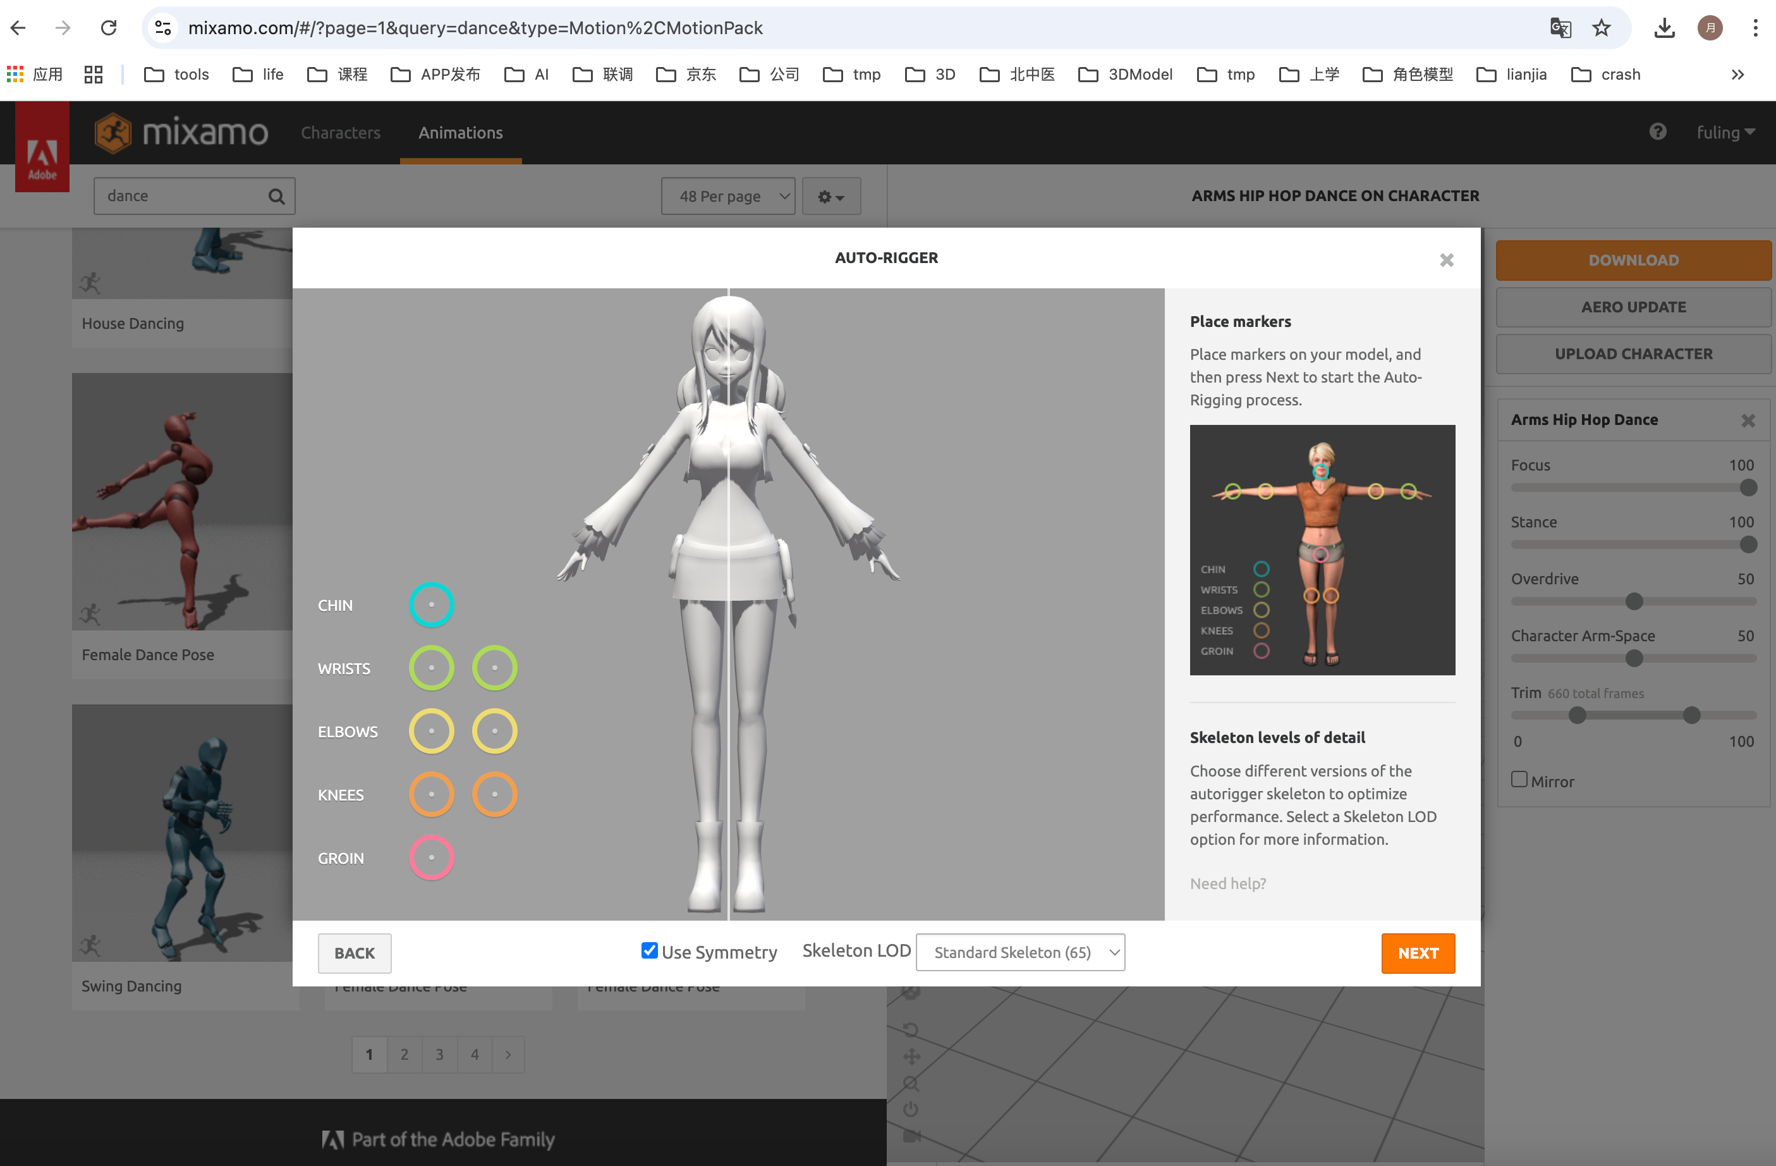Pick the first orange KNEES marker
Image resolution: width=1776 pixels, height=1166 pixels.
tap(431, 794)
